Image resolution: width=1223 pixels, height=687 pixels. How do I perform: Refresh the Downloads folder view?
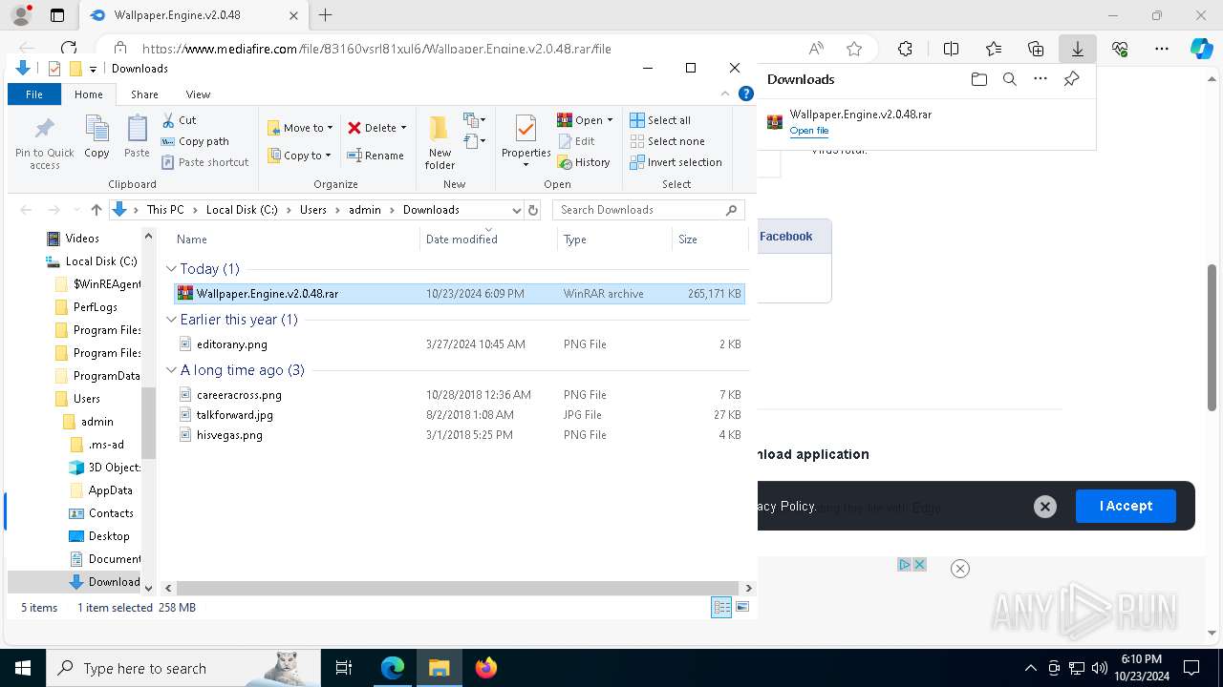tap(533, 210)
